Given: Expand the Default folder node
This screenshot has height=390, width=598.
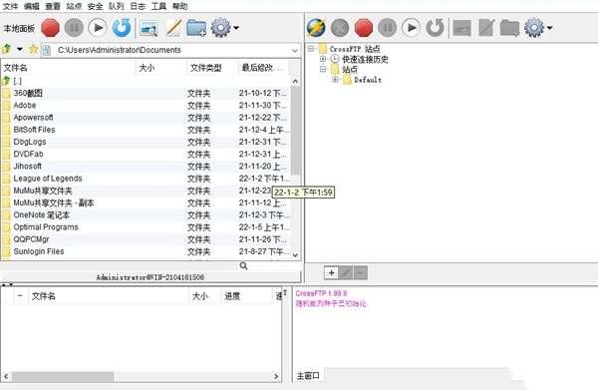Looking at the screenshot, I should tap(335, 80).
